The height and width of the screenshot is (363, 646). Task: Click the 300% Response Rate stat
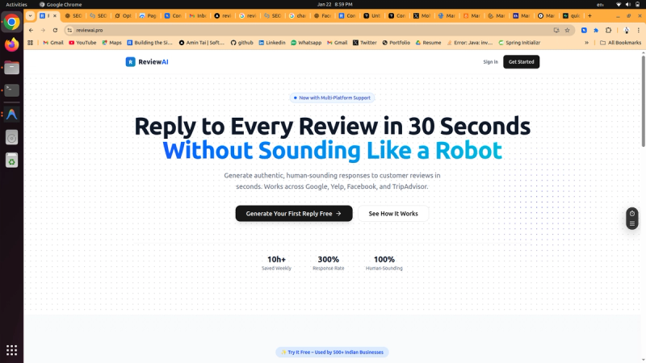tap(329, 263)
